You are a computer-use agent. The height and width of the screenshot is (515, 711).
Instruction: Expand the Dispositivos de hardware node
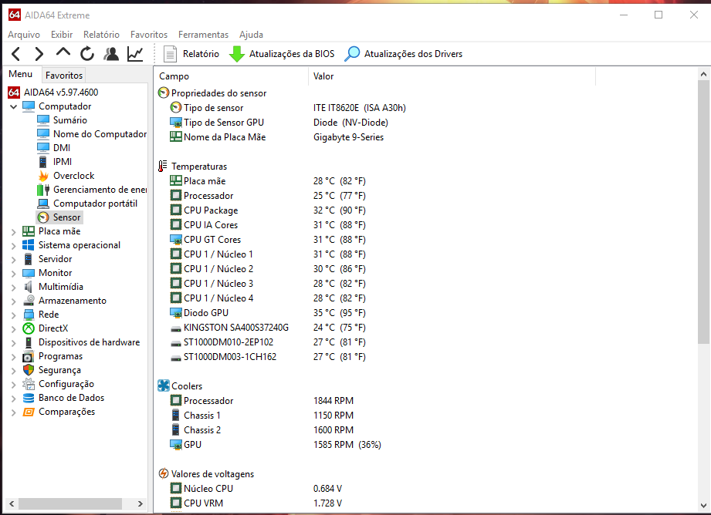coord(14,343)
